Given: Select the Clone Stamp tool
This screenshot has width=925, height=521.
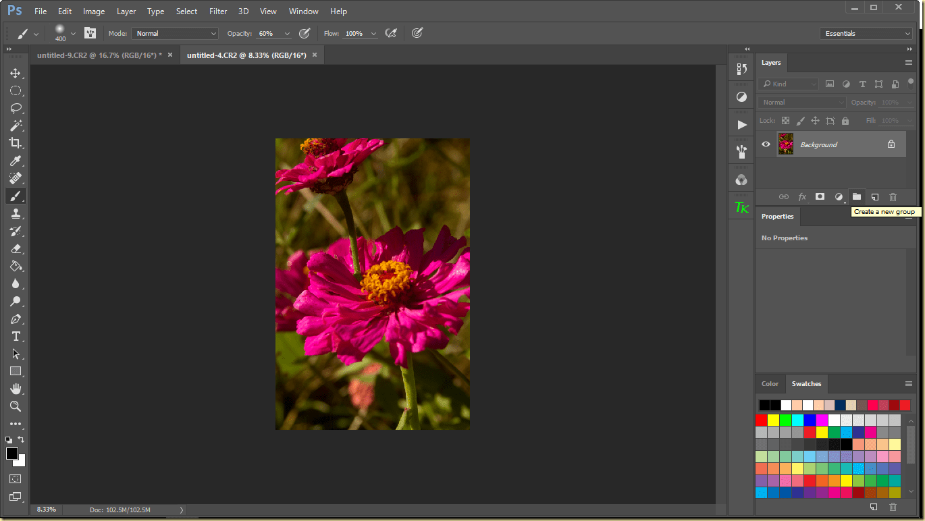Looking at the screenshot, I should [x=16, y=213].
